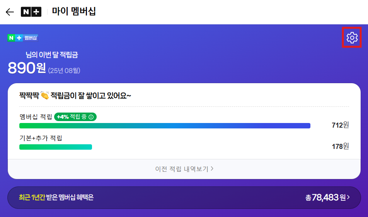Click the 총 78,483원 total benefit amount

click(x=325, y=198)
